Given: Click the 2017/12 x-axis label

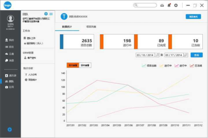Looking at the screenshot, I should click(x=198, y=125).
